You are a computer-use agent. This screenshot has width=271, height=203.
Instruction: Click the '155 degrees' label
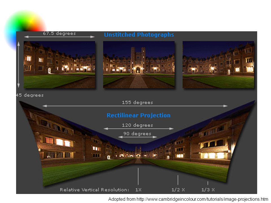(x=137, y=102)
